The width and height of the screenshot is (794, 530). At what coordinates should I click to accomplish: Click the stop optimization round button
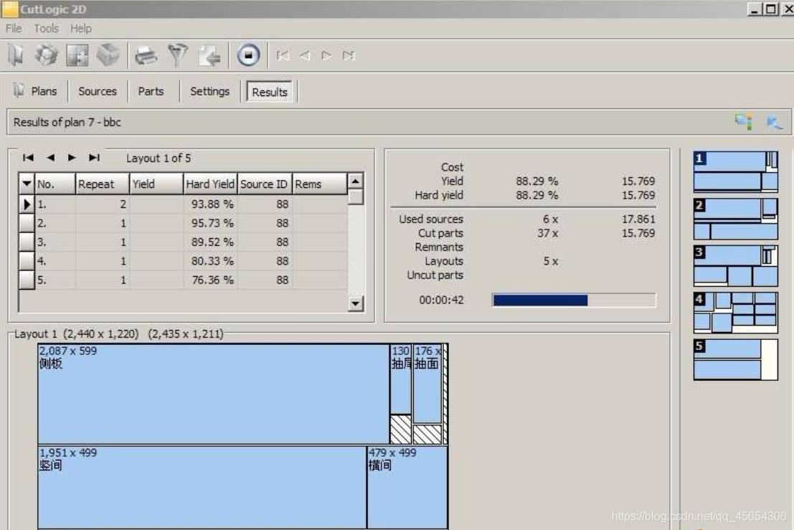248,55
